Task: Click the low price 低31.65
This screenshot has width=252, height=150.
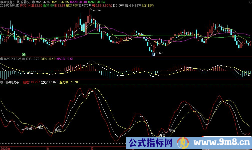Action: point(48,6)
